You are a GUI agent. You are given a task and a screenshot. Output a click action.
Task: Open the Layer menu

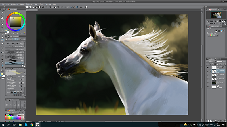[22, 4]
